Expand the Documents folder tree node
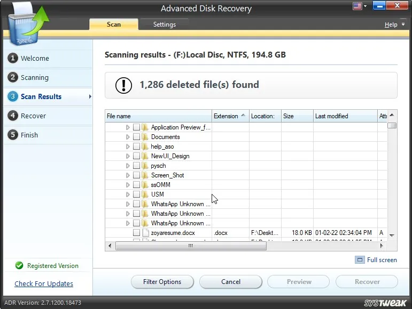412x309 pixels. click(x=128, y=137)
